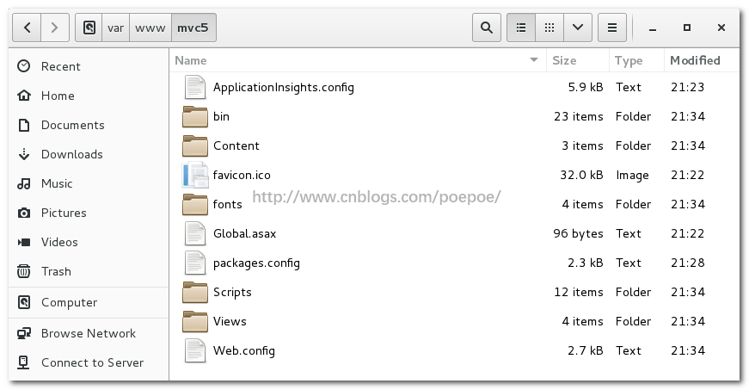Select the Scripts folder row
The width and height of the screenshot is (749, 390).
232,292
